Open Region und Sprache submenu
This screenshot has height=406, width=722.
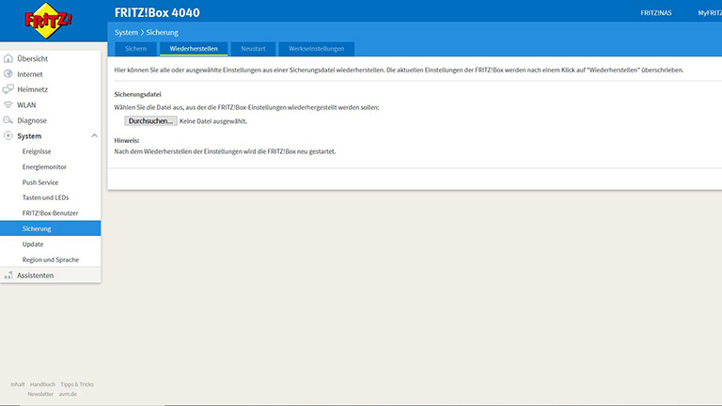tap(50, 259)
